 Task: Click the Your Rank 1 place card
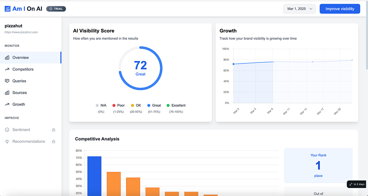pos(318,165)
